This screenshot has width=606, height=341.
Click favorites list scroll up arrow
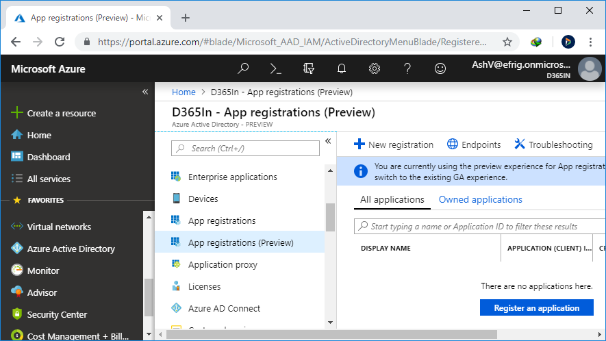[x=149, y=217]
